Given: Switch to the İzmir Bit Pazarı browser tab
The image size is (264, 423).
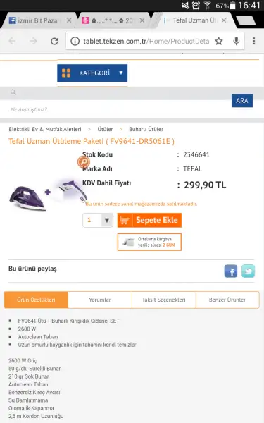Looking at the screenshot, I should 38,20.
